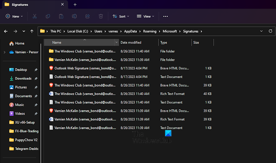Image resolution: width=276 pixels, height=163 pixels.
Task: Sort by Date modified column header
Action: click(x=132, y=42)
